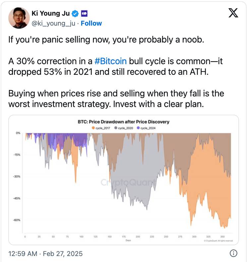Image resolution: width=248 pixels, height=262 pixels.
Task: Click the CryptoQuant affiliation badge
Action: point(84,14)
